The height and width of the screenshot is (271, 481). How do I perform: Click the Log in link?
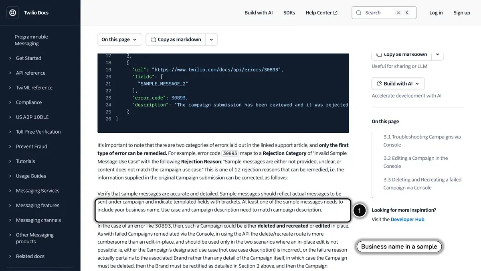436,13
